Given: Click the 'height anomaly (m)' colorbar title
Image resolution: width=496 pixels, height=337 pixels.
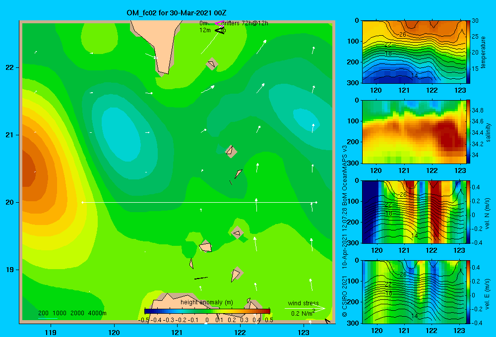Looking at the screenshot, I should tap(206, 302).
